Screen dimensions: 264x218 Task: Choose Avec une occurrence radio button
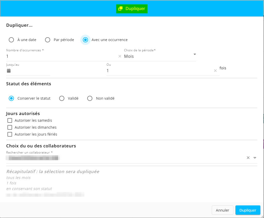pos(85,40)
